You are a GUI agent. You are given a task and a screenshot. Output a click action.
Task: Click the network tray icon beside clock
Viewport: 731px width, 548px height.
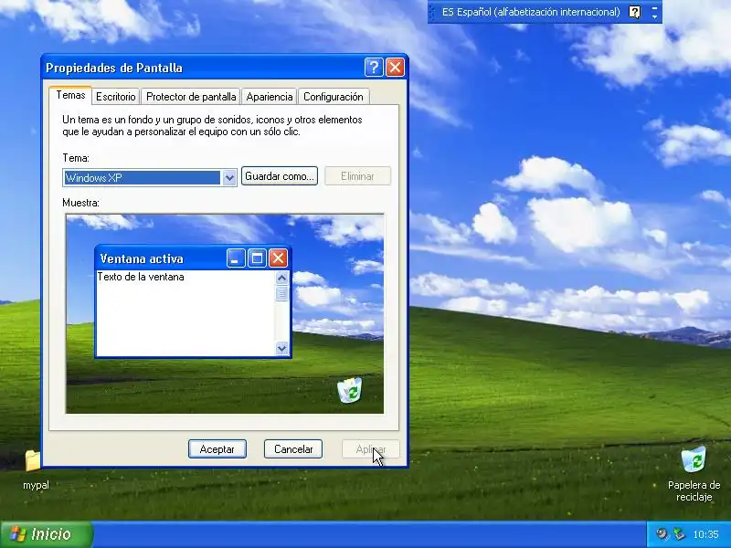click(679, 533)
